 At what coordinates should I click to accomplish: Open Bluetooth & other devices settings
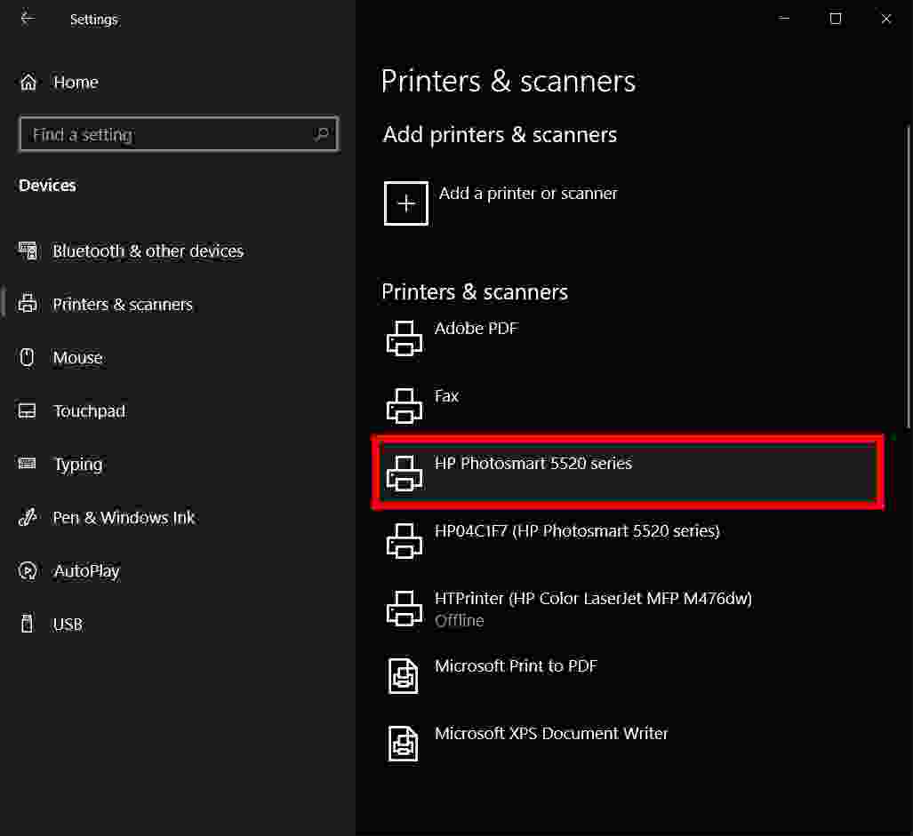[148, 251]
